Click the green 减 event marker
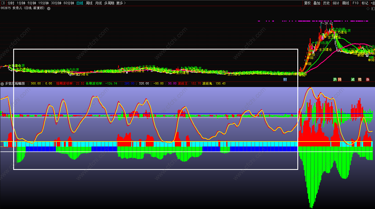 353,80
